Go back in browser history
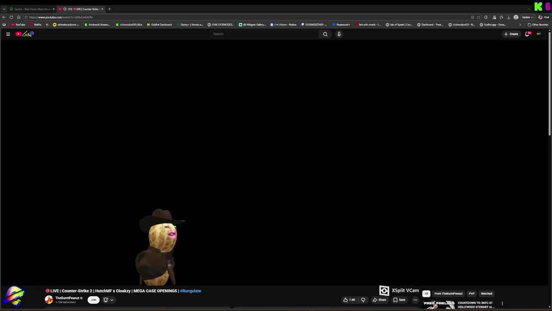This screenshot has width=552, height=311. pyautogui.click(x=4, y=17)
